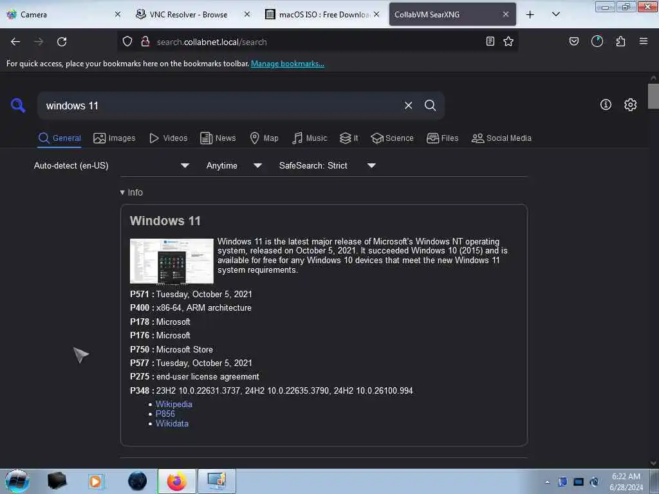Click the page vertical scrollbar thumb

click(653, 96)
